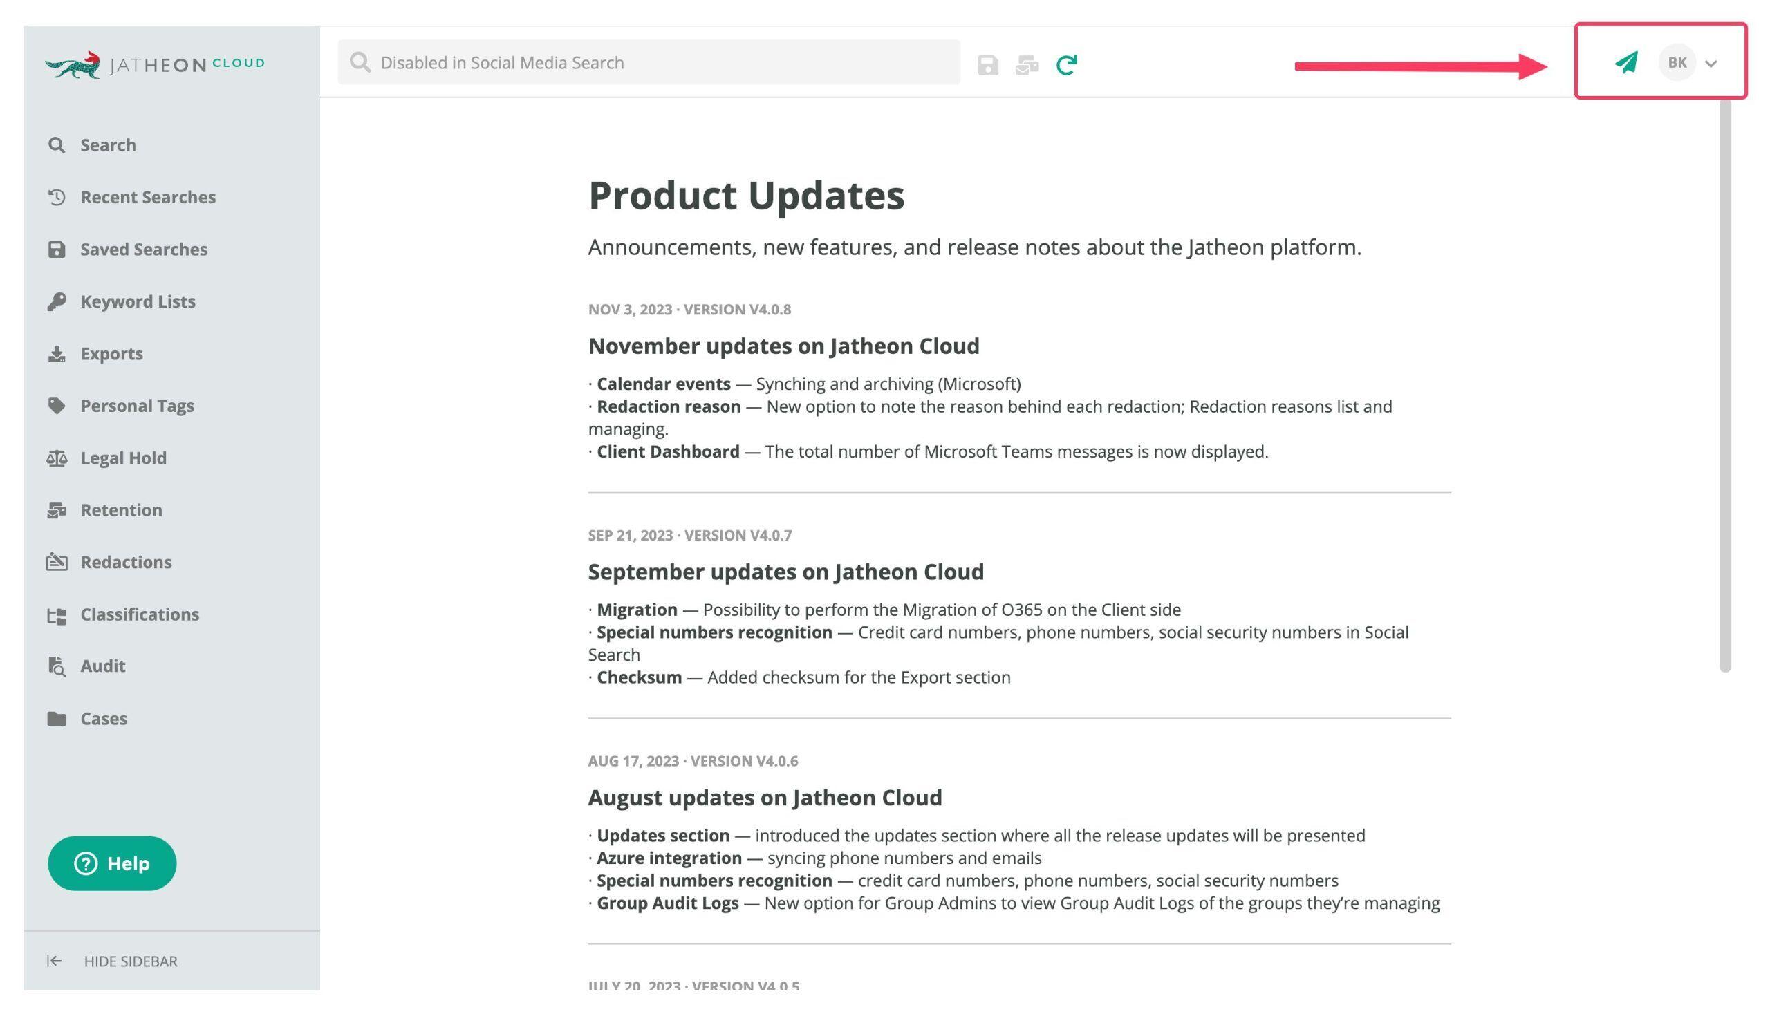Image resolution: width=1770 pixels, height=1014 pixels.
Task: Click the Keyword Lists key icon
Action: point(57,301)
